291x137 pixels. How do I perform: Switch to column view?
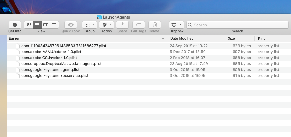[x=46, y=25]
